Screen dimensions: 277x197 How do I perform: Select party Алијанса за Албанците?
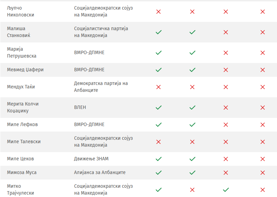point(100,172)
